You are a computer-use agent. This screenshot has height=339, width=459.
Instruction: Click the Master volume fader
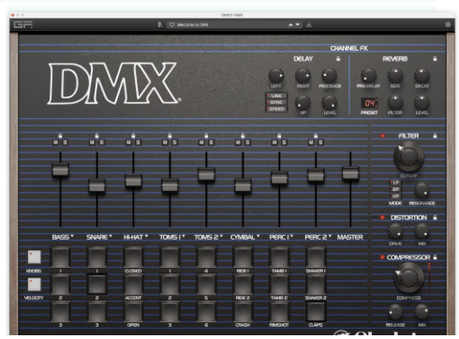pyautogui.click(x=350, y=173)
